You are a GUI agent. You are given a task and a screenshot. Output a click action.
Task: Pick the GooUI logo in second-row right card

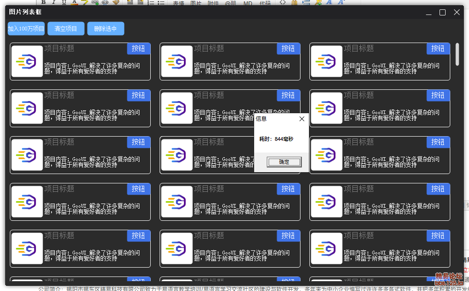(327, 108)
